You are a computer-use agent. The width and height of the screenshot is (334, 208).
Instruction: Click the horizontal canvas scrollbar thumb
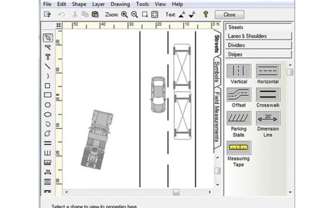[176, 192]
